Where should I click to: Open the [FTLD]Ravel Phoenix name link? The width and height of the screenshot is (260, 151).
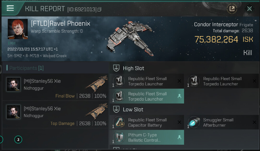[x=61, y=24]
